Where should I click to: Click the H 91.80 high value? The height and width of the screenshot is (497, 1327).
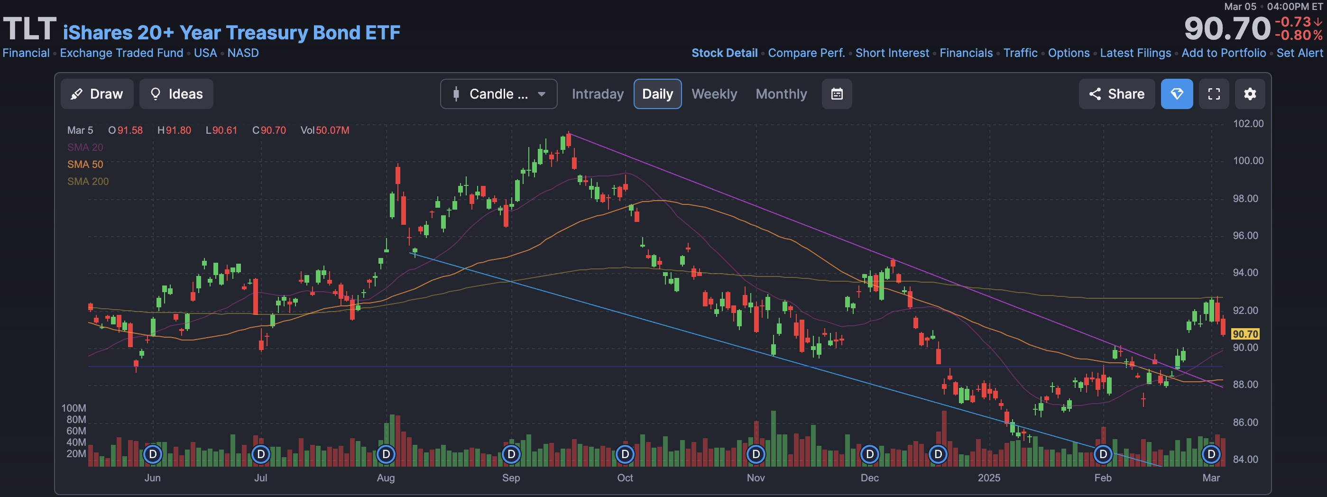(x=174, y=130)
